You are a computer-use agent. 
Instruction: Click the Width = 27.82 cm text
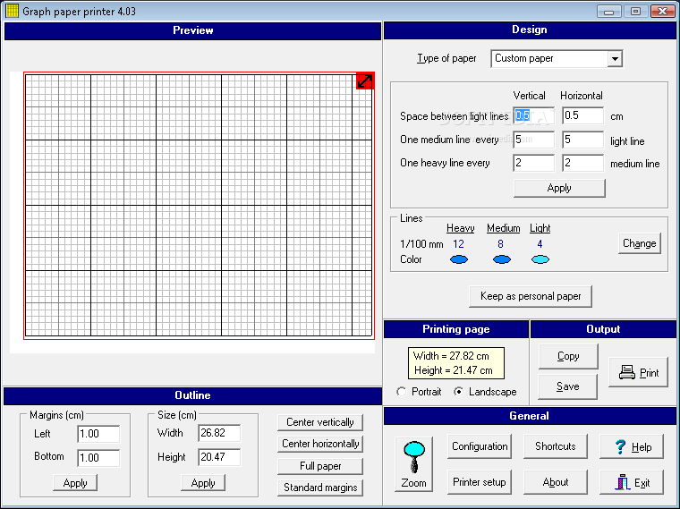[451, 356]
